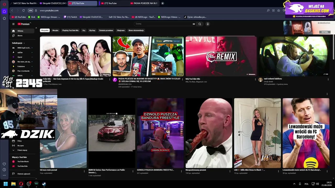This screenshot has width=335, height=188.
Task: Select the 'Hip-hop' filter chip
Action: coord(92,31)
